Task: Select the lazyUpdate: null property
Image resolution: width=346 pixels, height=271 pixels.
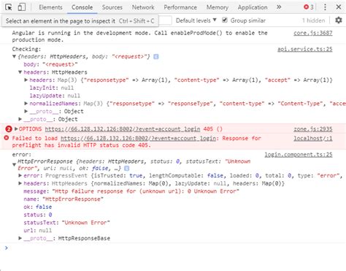Action: [55, 96]
